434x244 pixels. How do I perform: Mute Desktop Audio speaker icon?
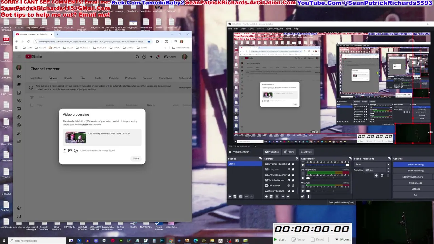click(303, 178)
